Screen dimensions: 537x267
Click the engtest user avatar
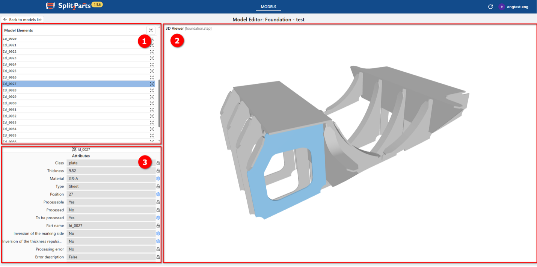click(501, 7)
